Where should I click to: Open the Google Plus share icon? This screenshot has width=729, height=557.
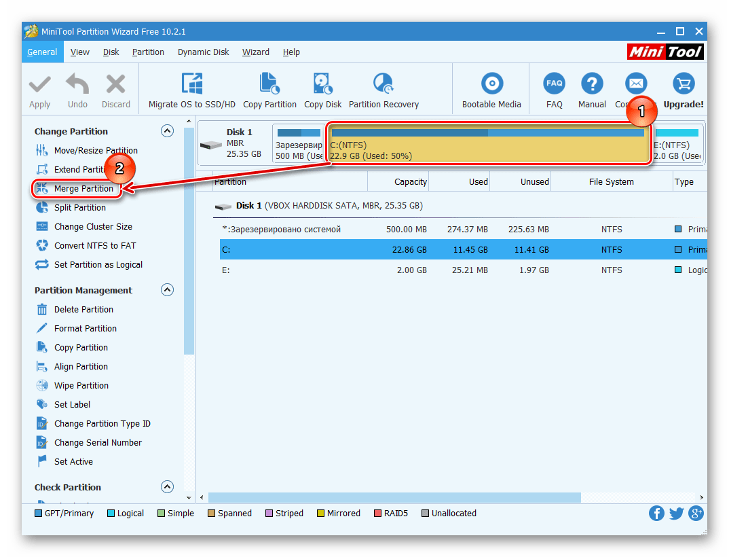pos(696,514)
